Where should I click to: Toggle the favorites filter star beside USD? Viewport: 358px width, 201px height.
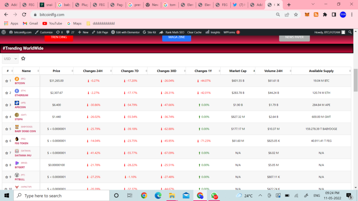click(x=23, y=59)
